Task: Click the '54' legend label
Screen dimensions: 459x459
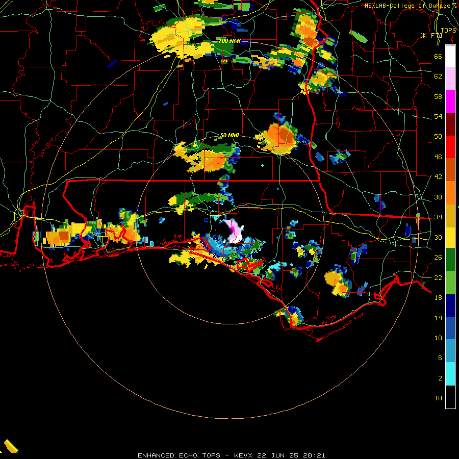Action: click(x=438, y=116)
